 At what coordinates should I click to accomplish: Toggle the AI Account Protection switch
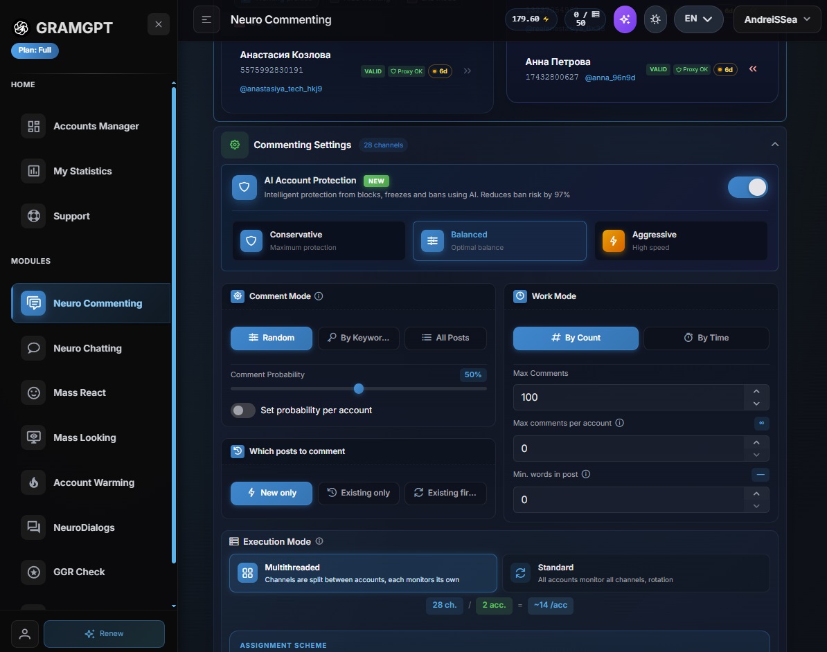(x=747, y=187)
